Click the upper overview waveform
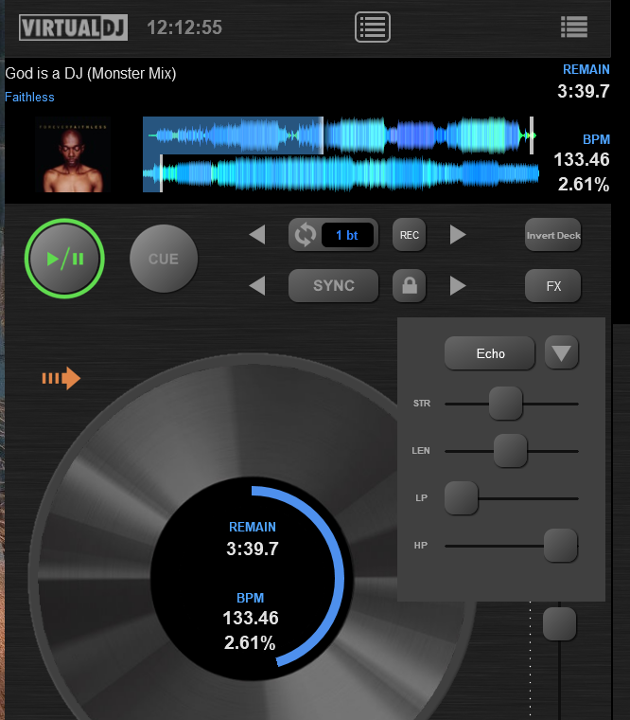The width and height of the screenshot is (630, 720). pos(340,135)
